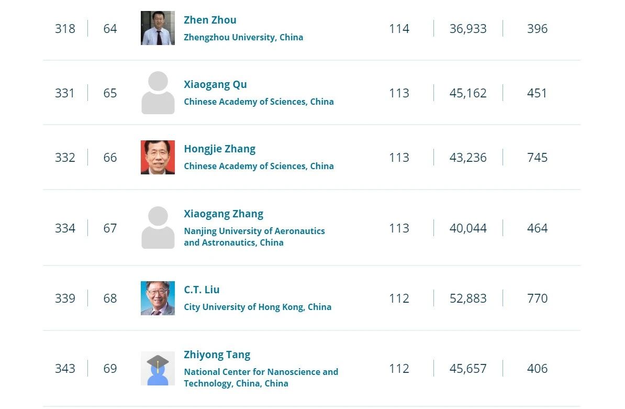
Task: Visit National Center for Nanoscience and Technology link
Action: click(261, 378)
